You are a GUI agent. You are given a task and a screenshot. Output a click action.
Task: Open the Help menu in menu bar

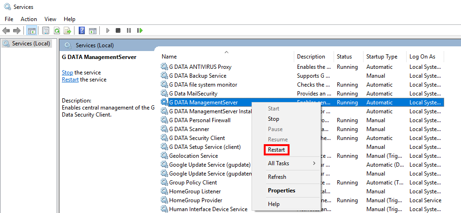[x=69, y=19]
